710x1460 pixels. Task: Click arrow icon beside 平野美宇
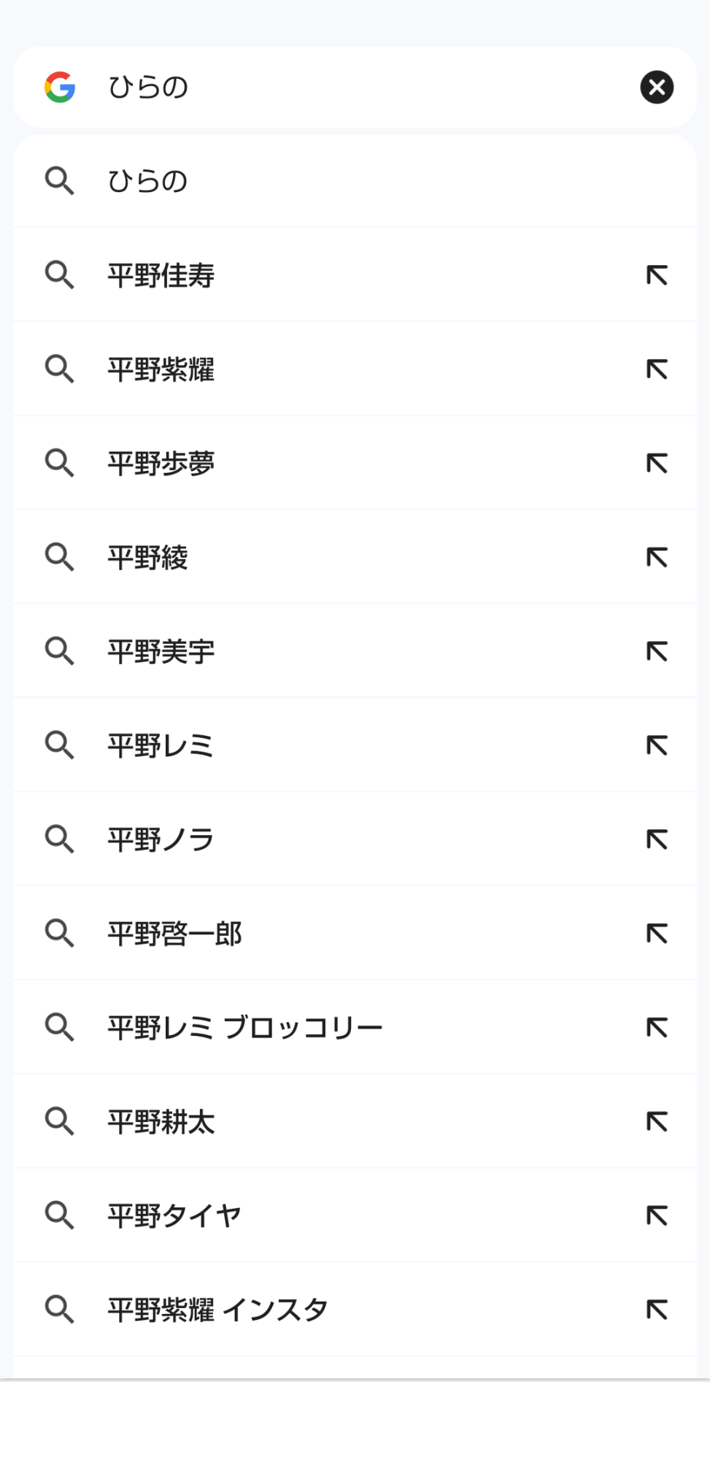tap(657, 651)
